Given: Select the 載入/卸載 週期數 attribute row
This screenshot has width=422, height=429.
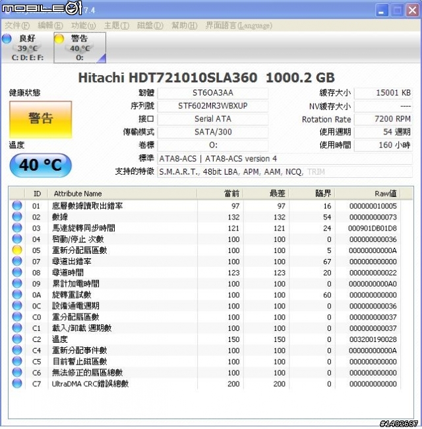Looking at the screenshot, I should pos(204,328).
